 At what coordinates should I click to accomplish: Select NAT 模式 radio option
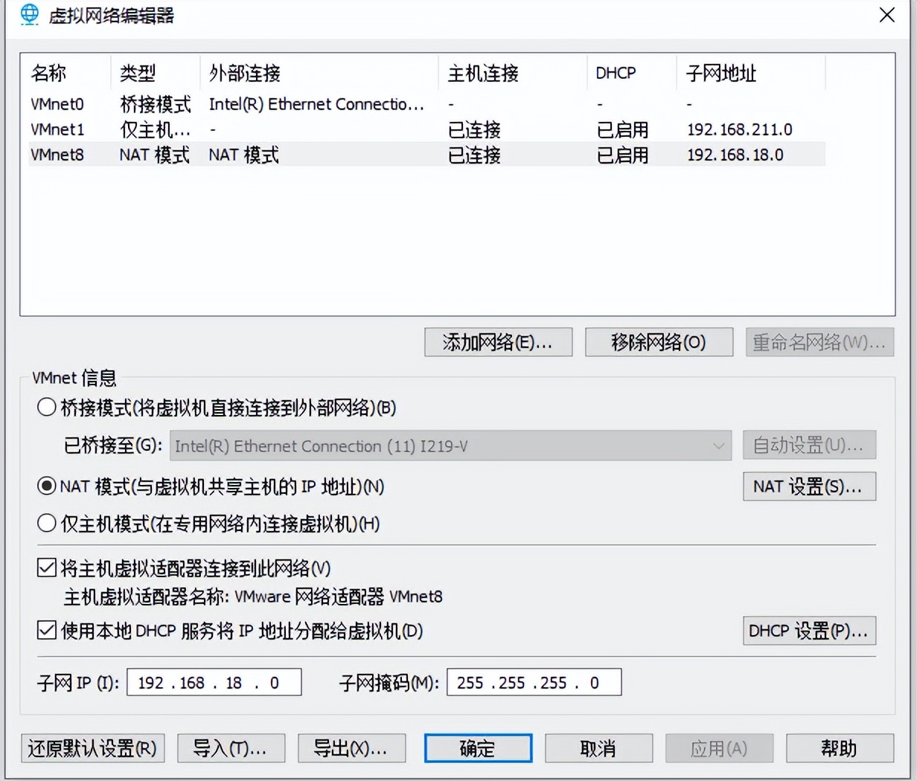[x=46, y=486]
